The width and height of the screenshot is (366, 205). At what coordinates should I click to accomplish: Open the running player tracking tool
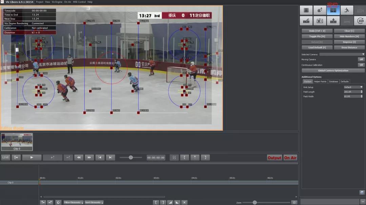tap(347, 10)
